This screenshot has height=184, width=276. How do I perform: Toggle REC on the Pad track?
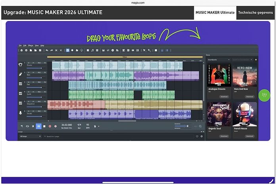(x=39, y=82)
